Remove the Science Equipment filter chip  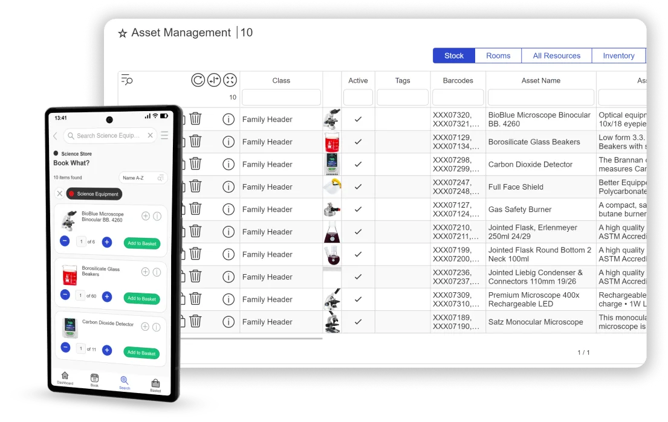[x=59, y=194]
